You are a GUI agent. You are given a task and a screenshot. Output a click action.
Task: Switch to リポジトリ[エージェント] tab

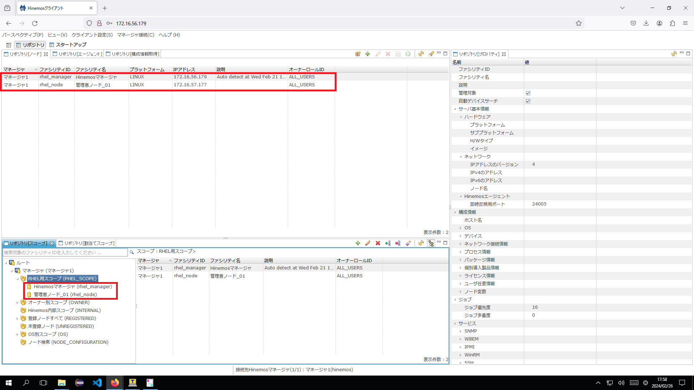coord(77,54)
